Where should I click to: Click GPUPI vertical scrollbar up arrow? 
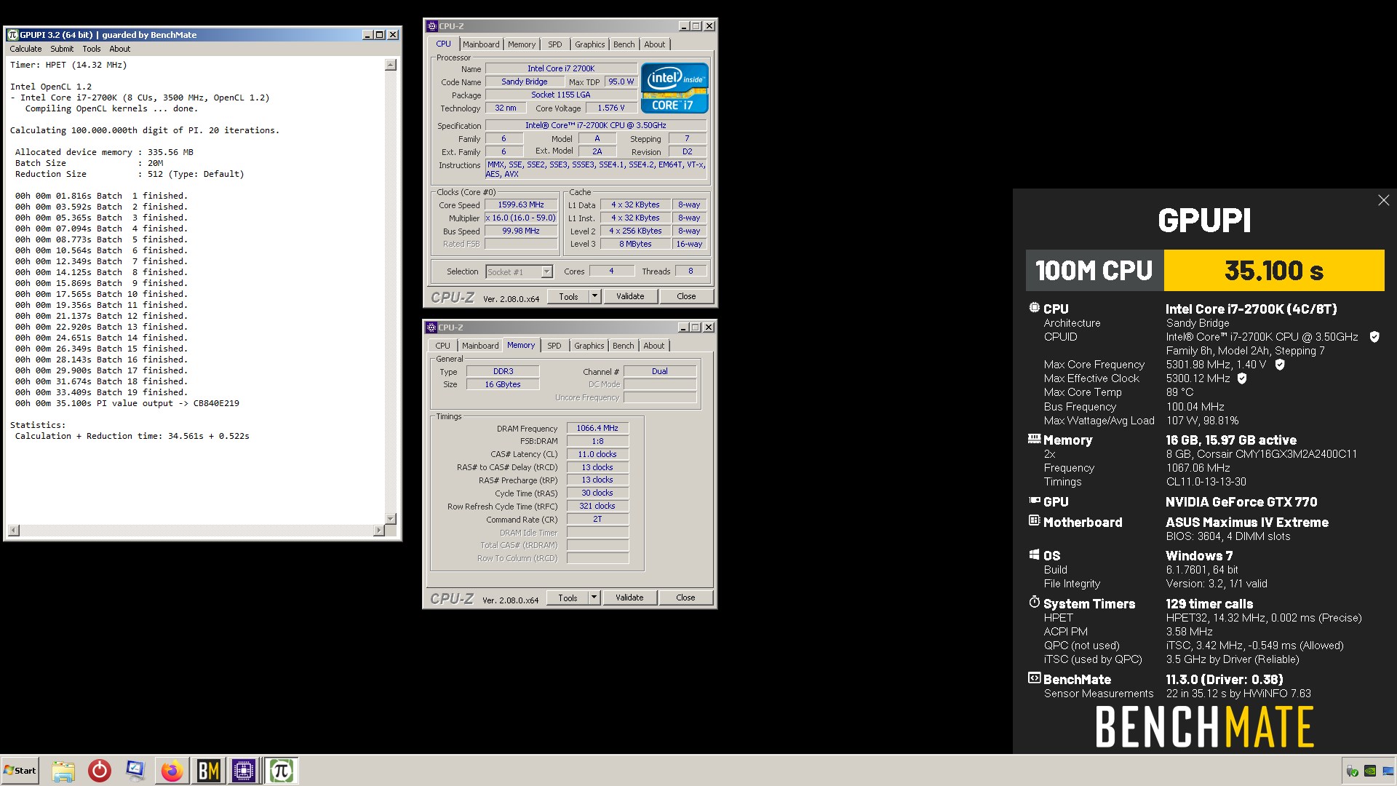(391, 65)
